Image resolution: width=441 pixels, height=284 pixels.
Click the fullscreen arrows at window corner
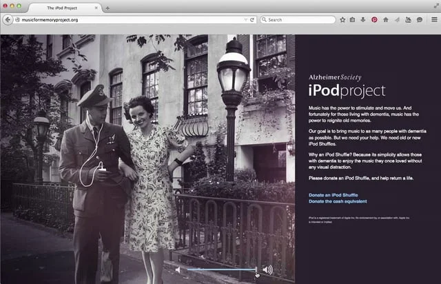click(x=435, y=6)
